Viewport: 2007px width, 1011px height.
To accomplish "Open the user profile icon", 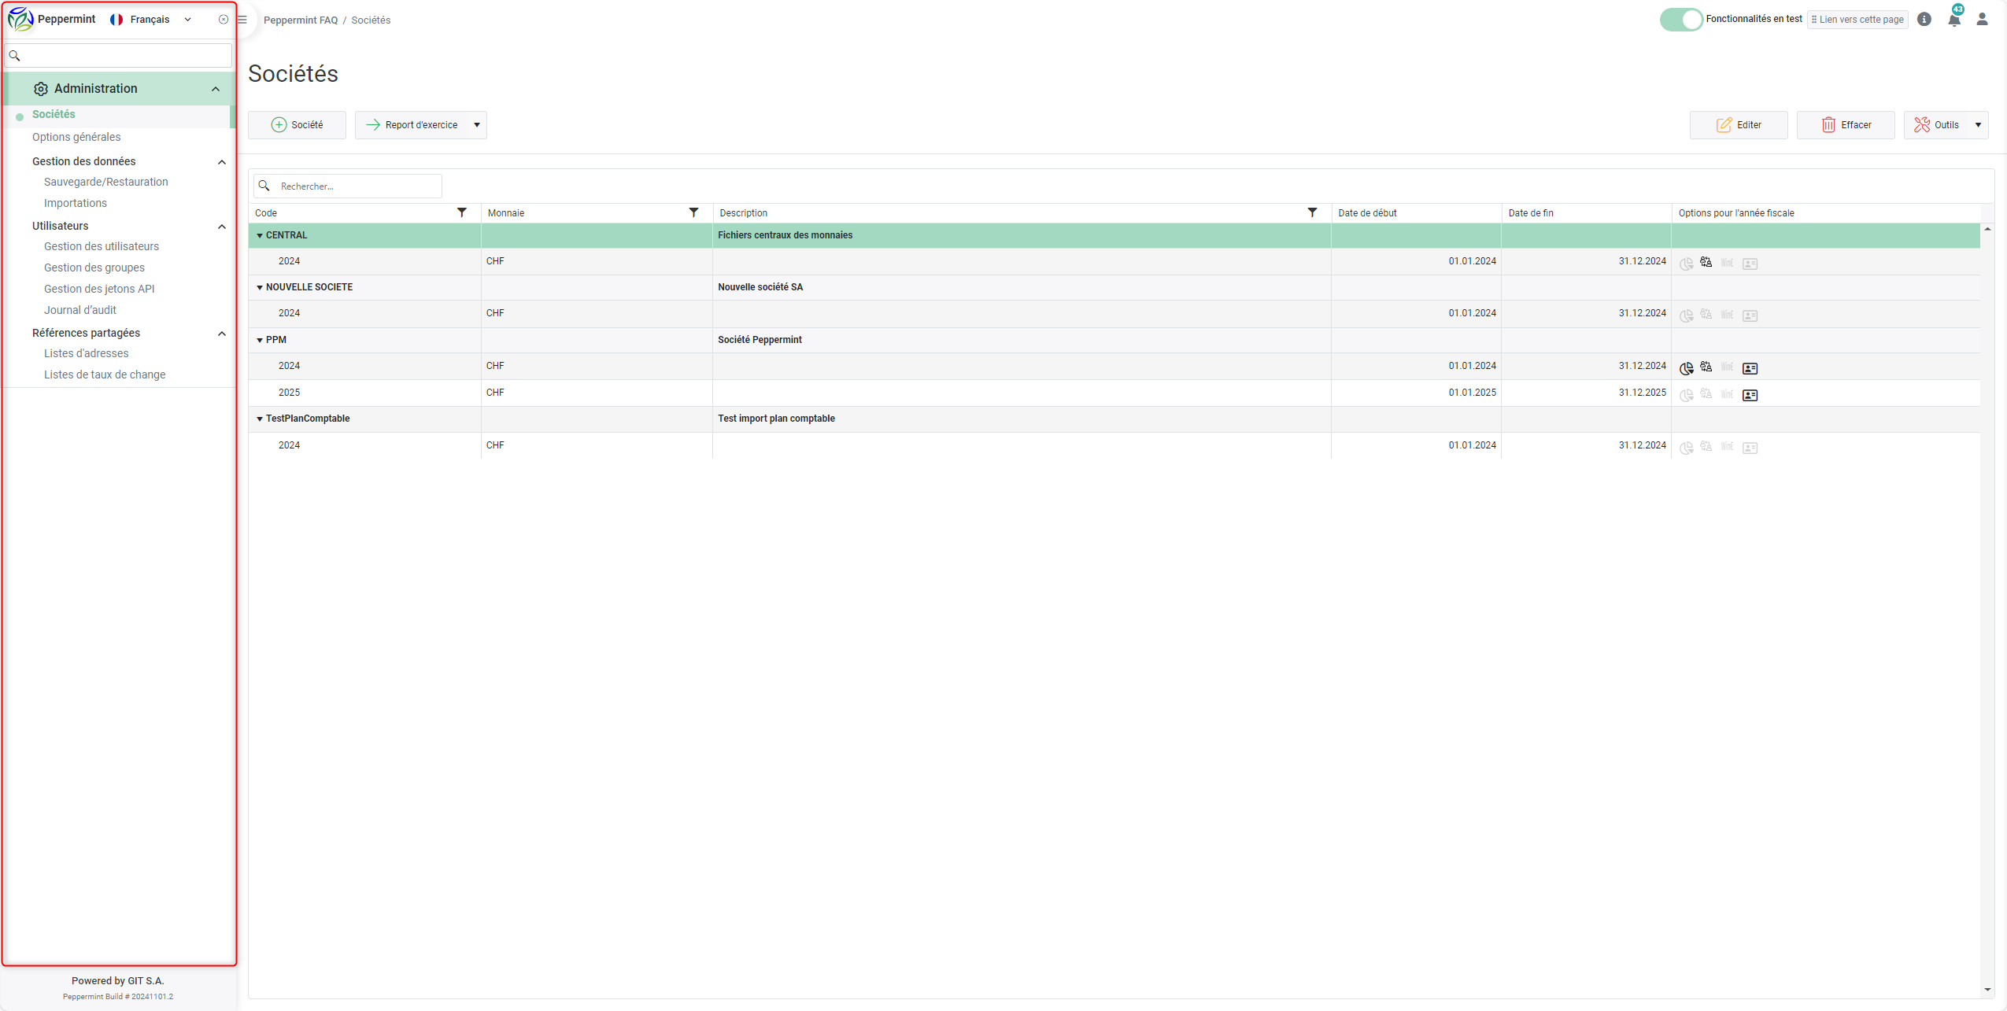I will pyautogui.click(x=1982, y=20).
